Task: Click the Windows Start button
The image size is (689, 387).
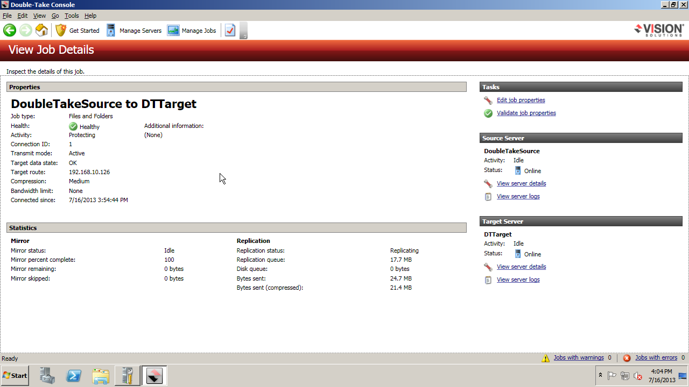Action: (15, 375)
